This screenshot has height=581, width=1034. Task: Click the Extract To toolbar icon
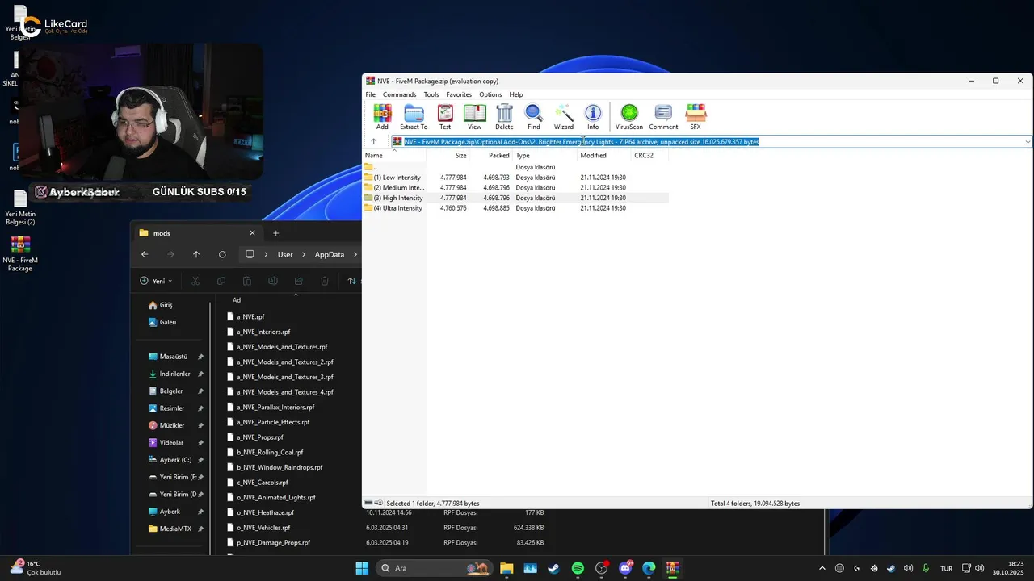pyautogui.click(x=414, y=117)
